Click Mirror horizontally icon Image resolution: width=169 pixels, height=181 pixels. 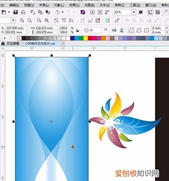click(114, 30)
